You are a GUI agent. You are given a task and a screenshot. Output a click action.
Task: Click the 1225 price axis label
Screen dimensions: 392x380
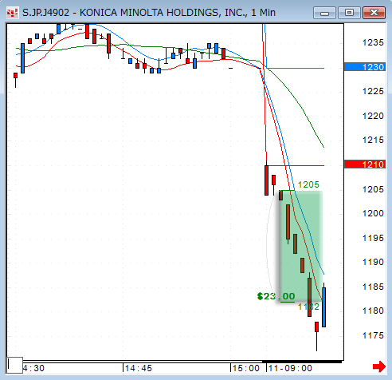pyautogui.click(x=373, y=91)
